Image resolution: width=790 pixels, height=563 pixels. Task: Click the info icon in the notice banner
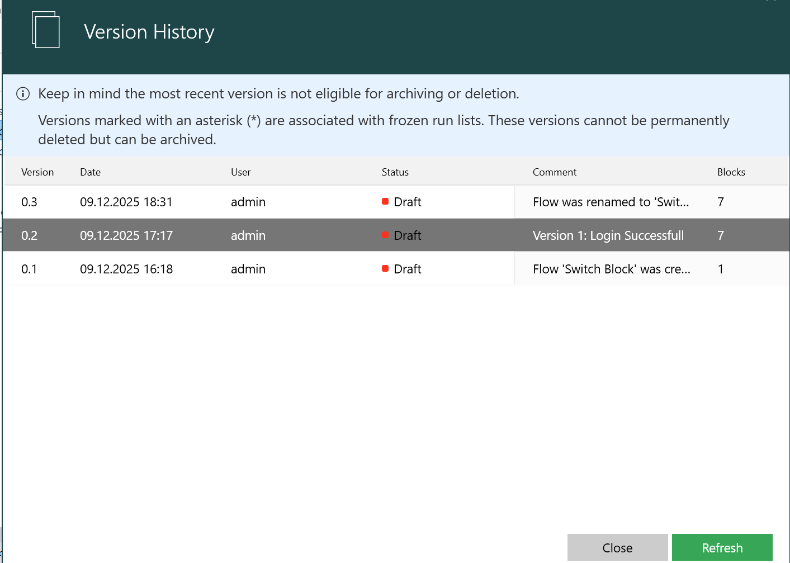point(23,93)
